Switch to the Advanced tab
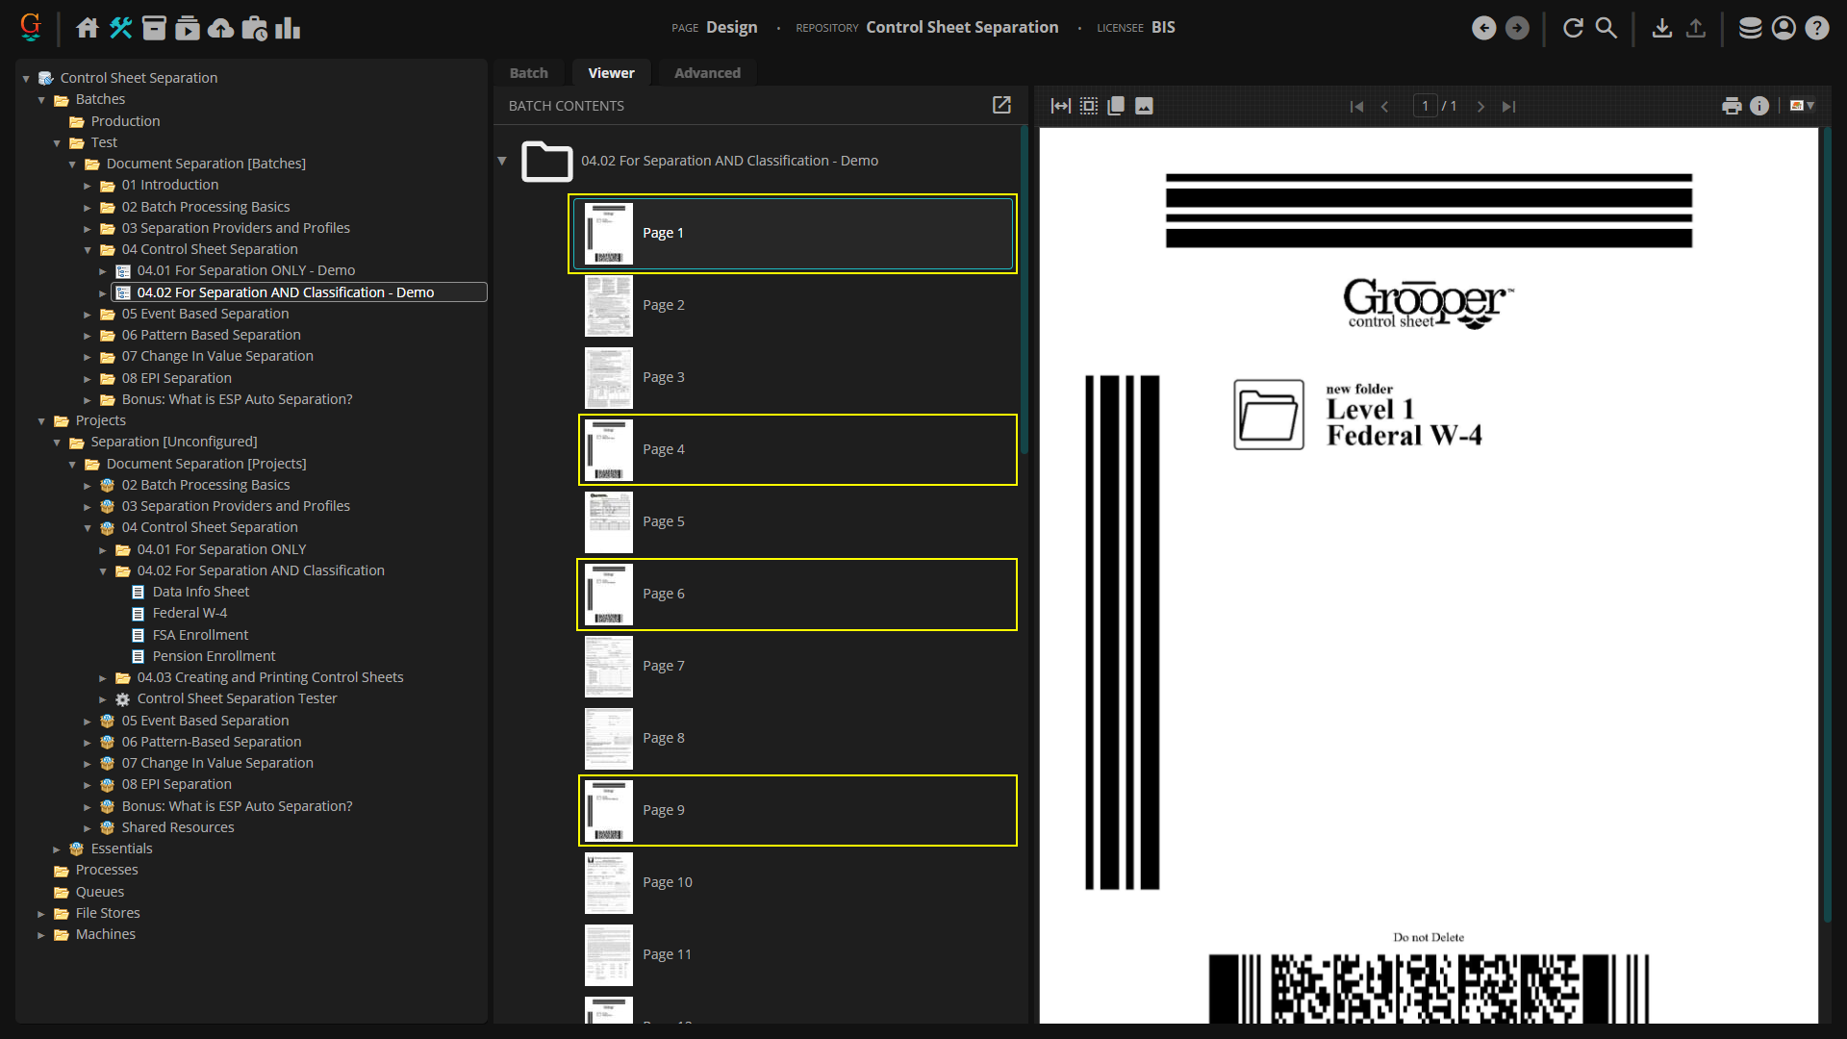 707,73
